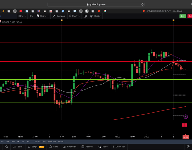This screenshot has height=150, width=192.
Task: Open the YouTube bookmark icon
Action: (x=21, y=11)
